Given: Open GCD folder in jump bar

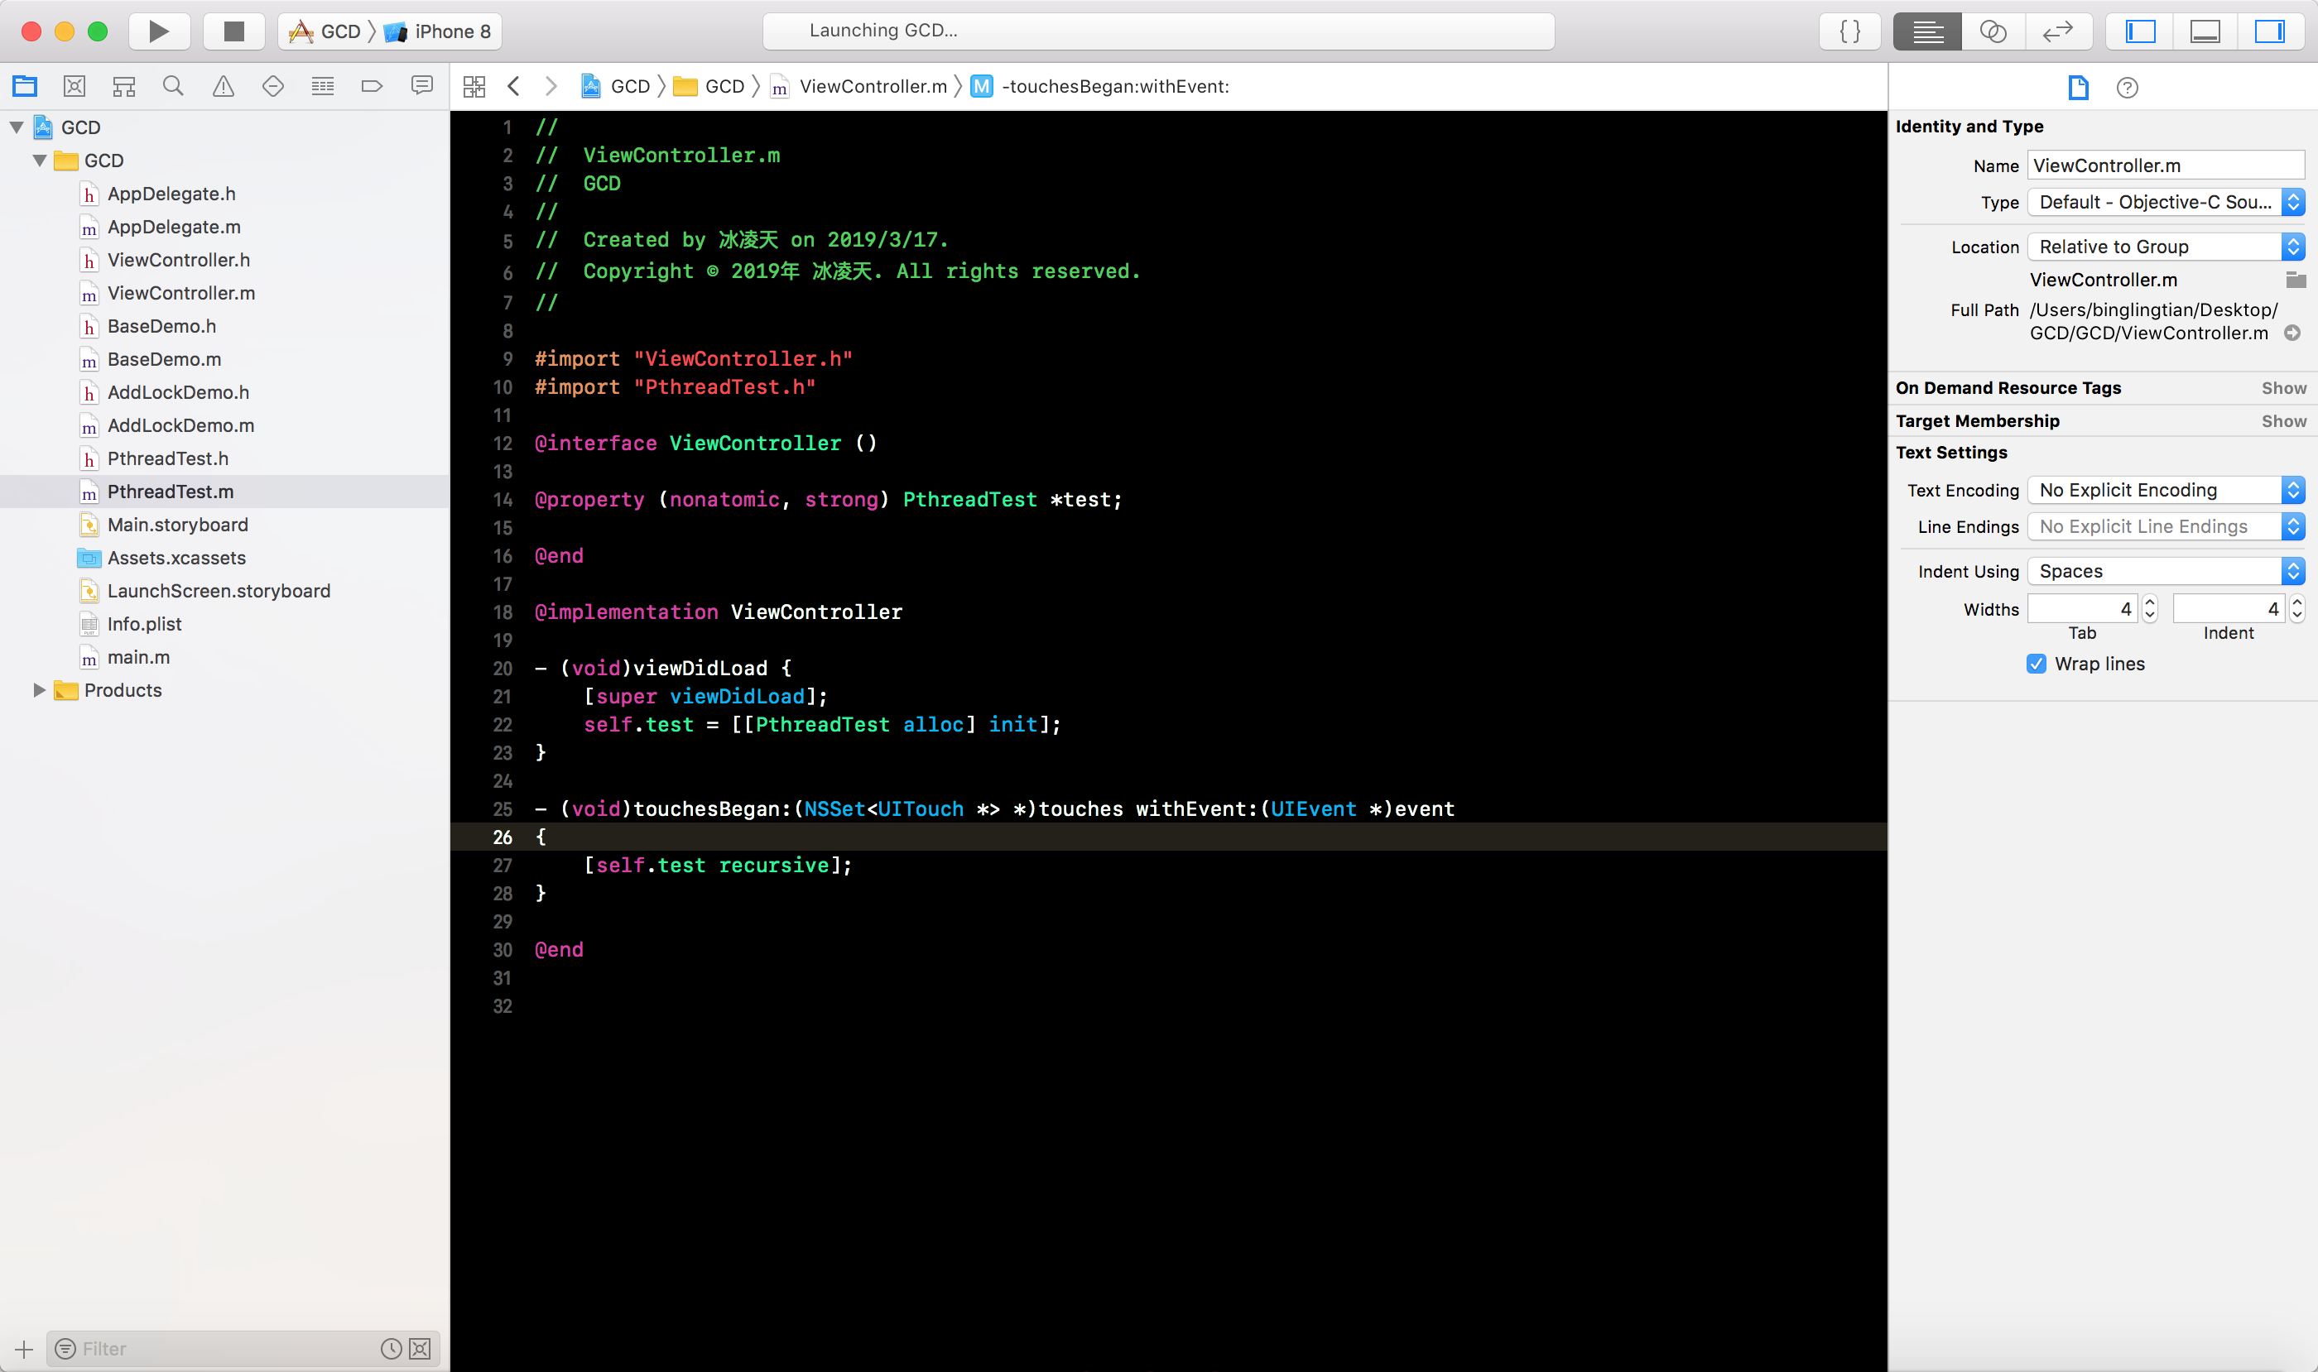Looking at the screenshot, I should click(x=709, y=86).
